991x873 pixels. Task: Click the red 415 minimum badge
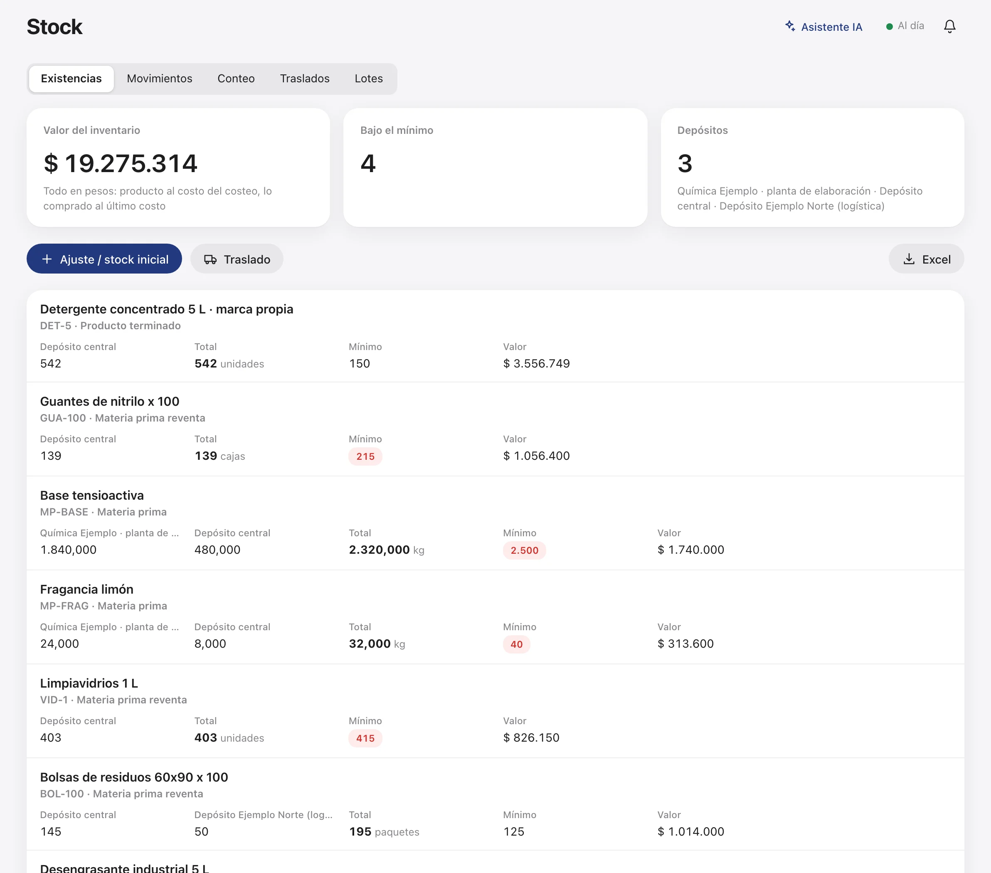(x=365, y=739)
